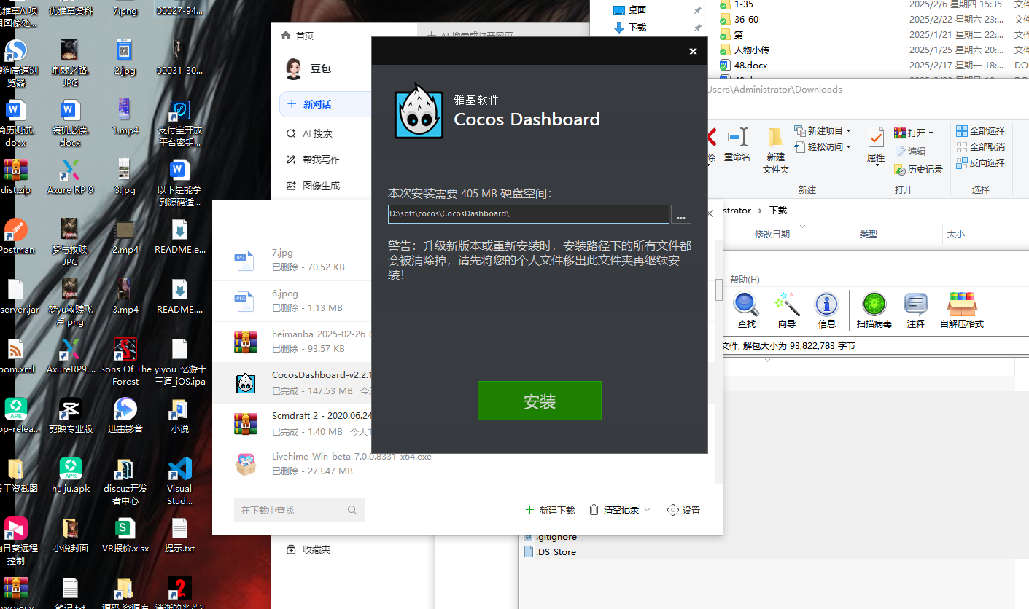Open 帮我写作 writing assistant
The width and height of the screenshot is (1029, 609).
pyautogui.click(x=314, y=160)
